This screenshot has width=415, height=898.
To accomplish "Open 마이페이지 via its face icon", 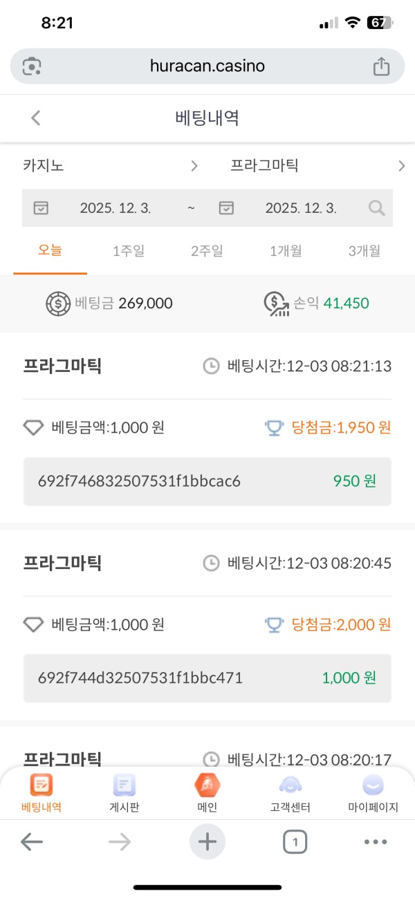I will pos(373,785).
